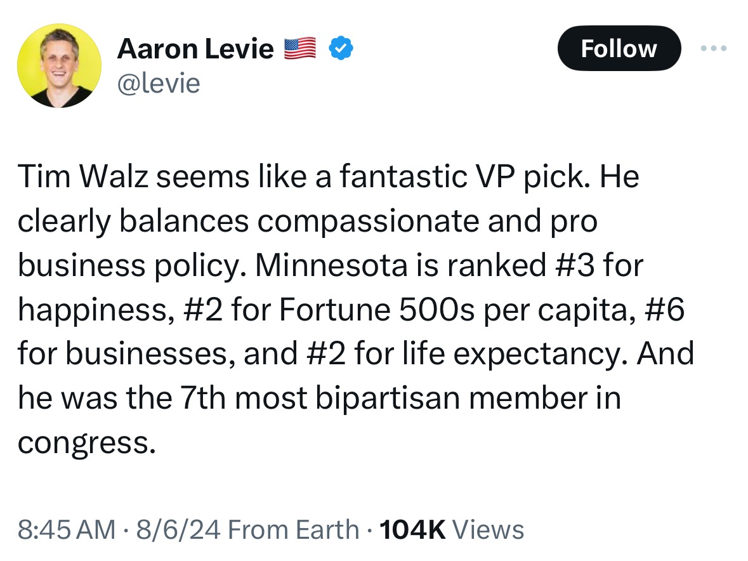Click the Aaron Levie display name
The image size is (748, 561).
click(195, 49)
